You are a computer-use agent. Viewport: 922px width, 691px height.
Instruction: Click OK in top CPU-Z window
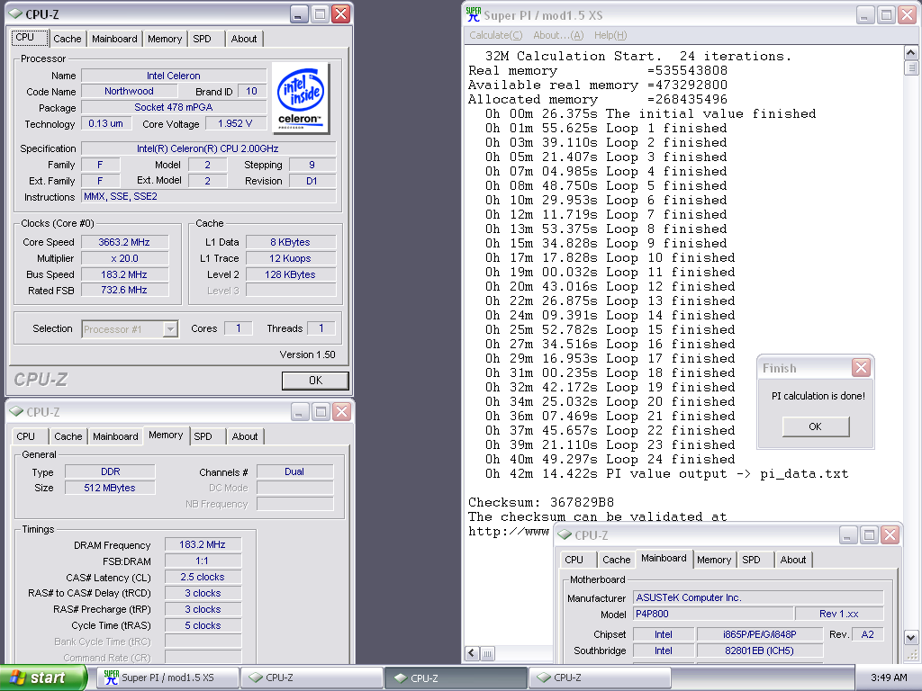[315, 381]
